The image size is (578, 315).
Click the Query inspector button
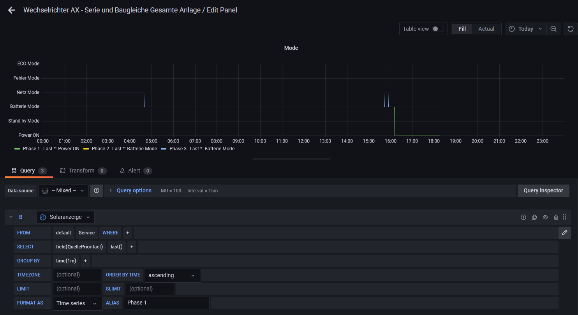543,191
